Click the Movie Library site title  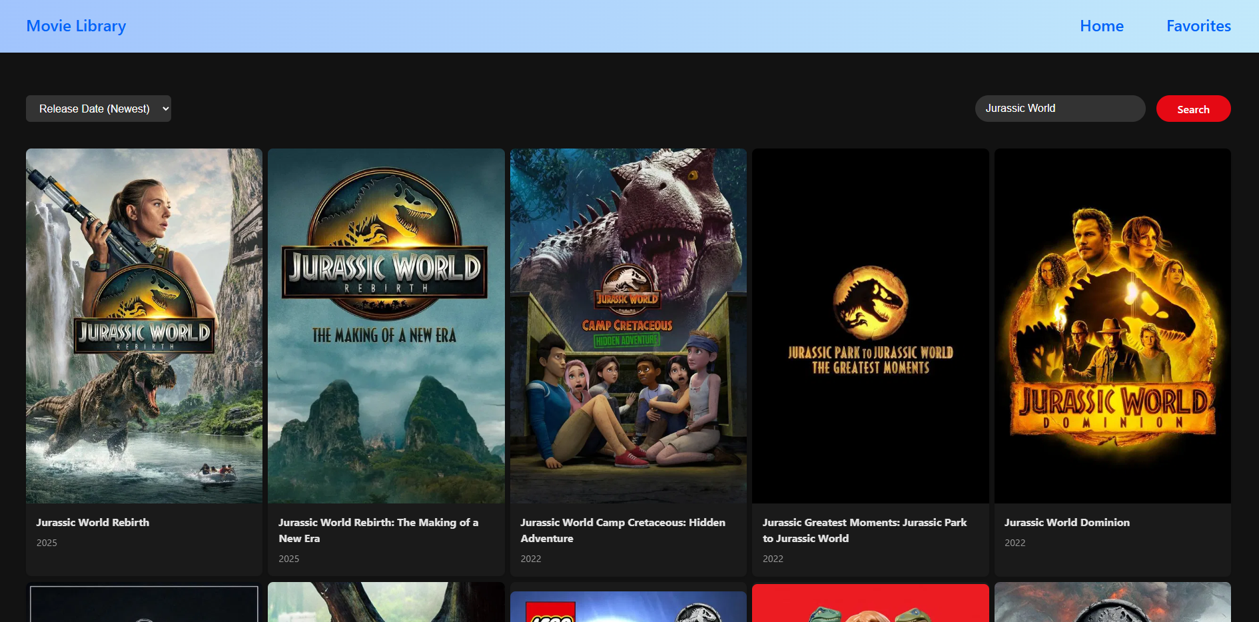pyautogui.click(x=76, y=26)
